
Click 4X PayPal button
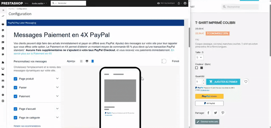(x=209, y=103)
